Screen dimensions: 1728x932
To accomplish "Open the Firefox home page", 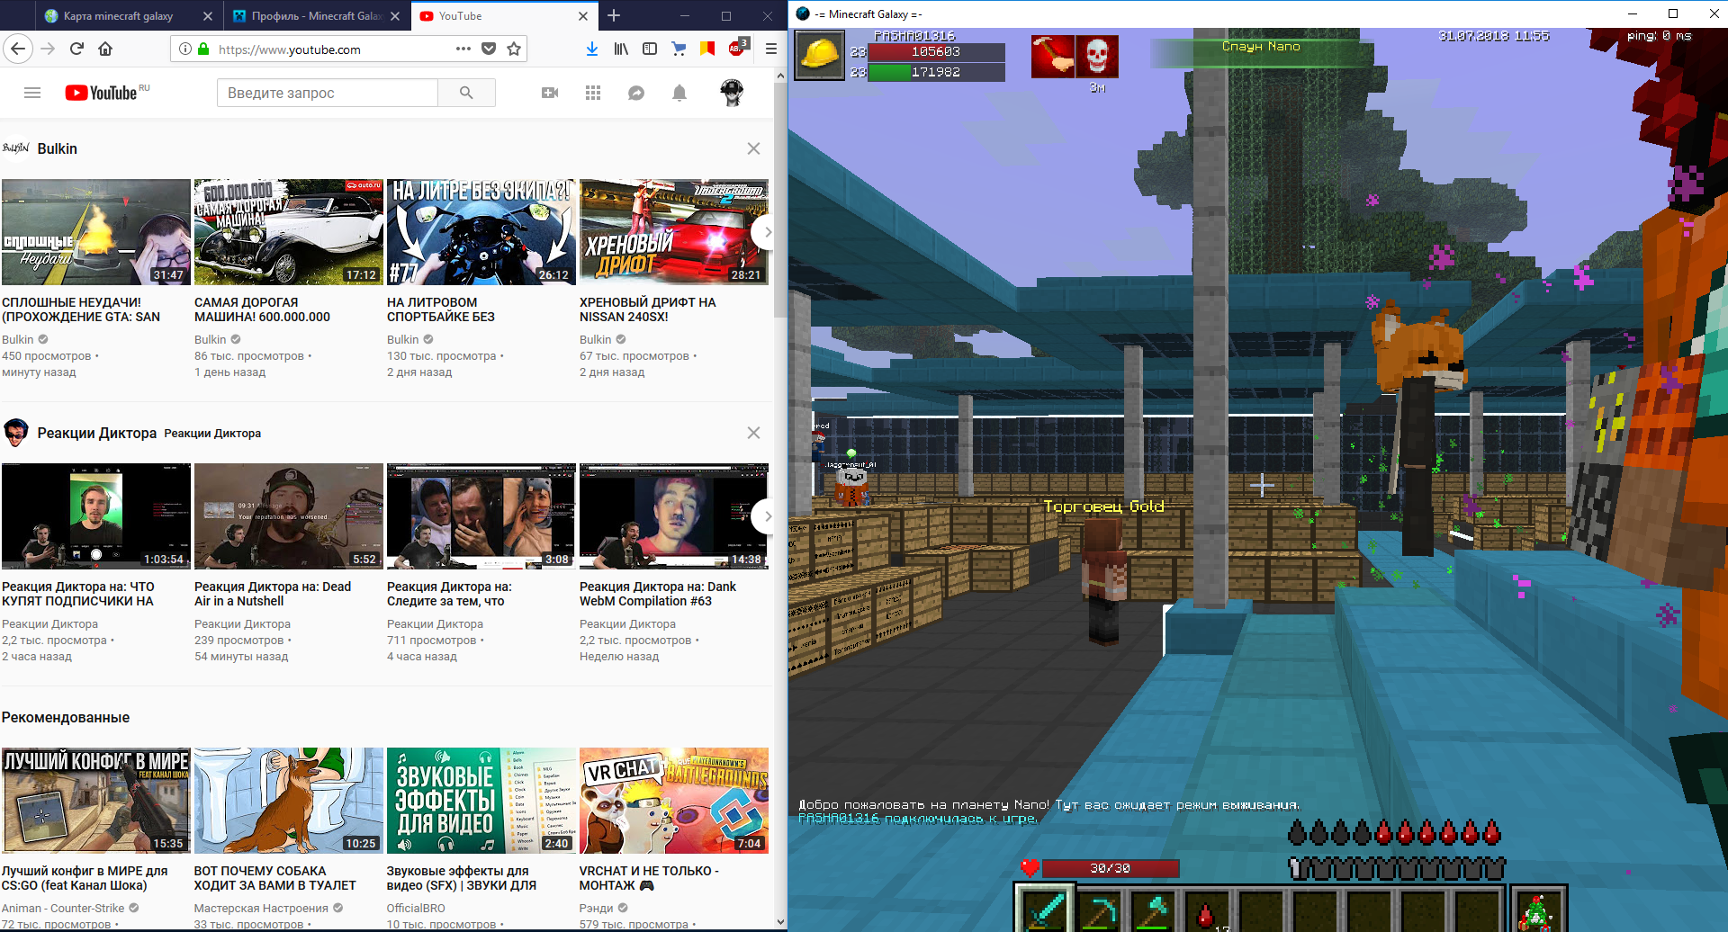I will (105, 49).
